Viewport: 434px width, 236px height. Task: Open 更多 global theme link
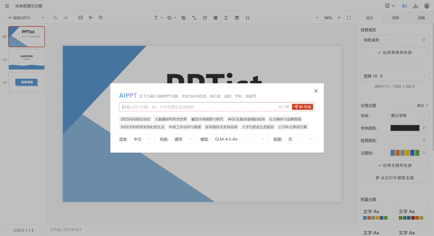[x=422, y=105]
